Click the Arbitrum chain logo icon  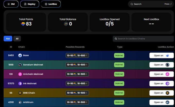click(x=20, y=102)
